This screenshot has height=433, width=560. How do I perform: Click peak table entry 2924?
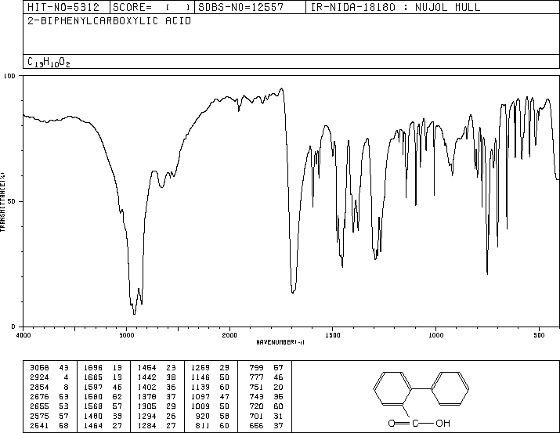39,377
